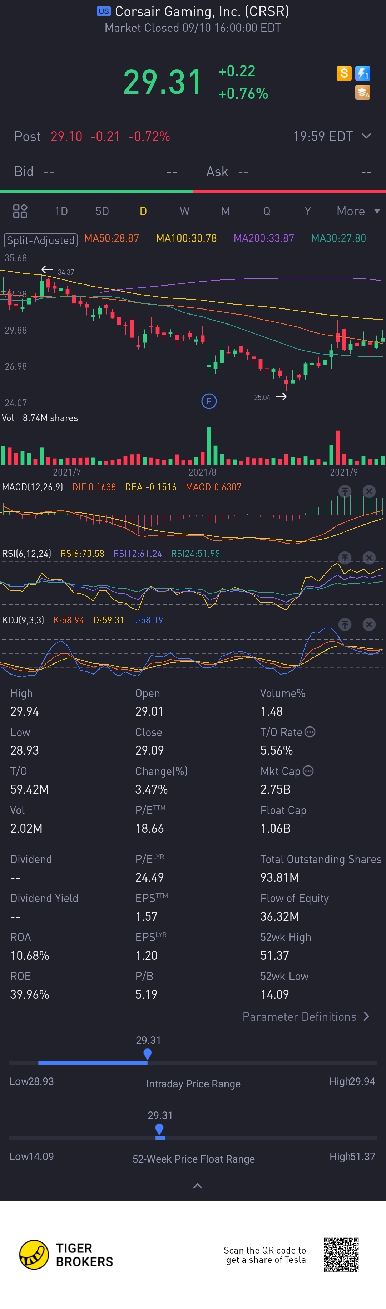The height and width of the screenshot is (1309, 386).
Task: Tap the MA30:27.80 indicator label
Action: click(x=338, y=238)
